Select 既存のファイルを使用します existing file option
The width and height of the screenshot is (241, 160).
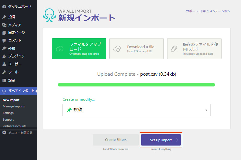click(194, 49)
